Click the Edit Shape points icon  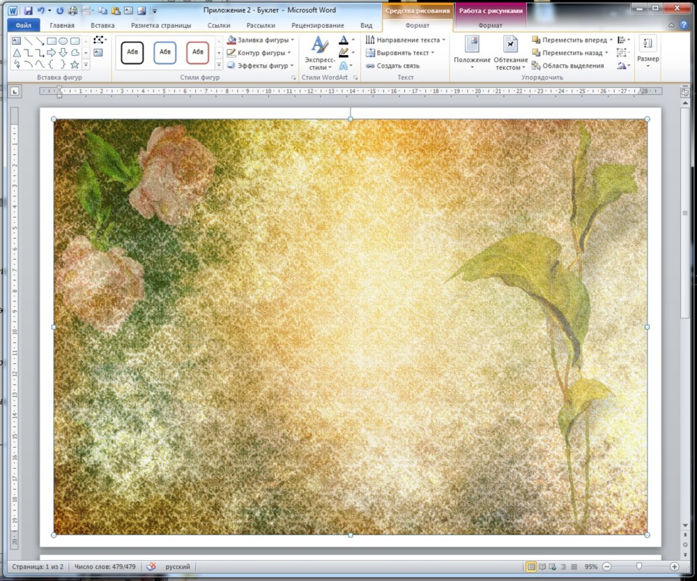[x=98, y=40]
